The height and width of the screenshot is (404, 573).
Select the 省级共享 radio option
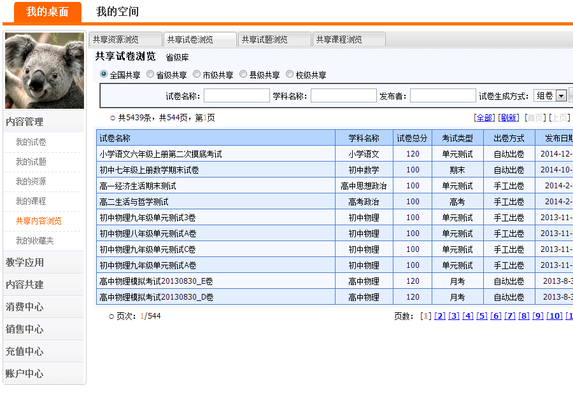pos(150,74)
